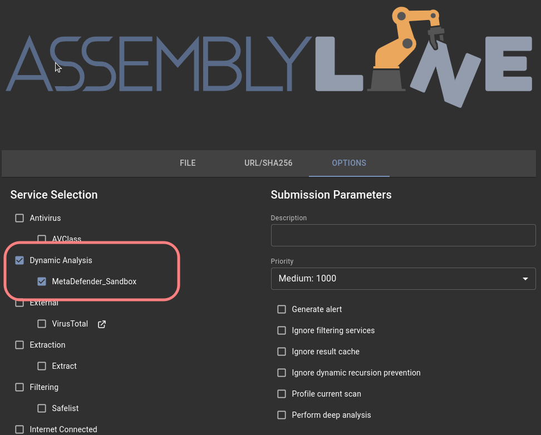The height and width of the screenshot is (435, 541).
Task: Check the Extract service box
Action: click(42, 366)
